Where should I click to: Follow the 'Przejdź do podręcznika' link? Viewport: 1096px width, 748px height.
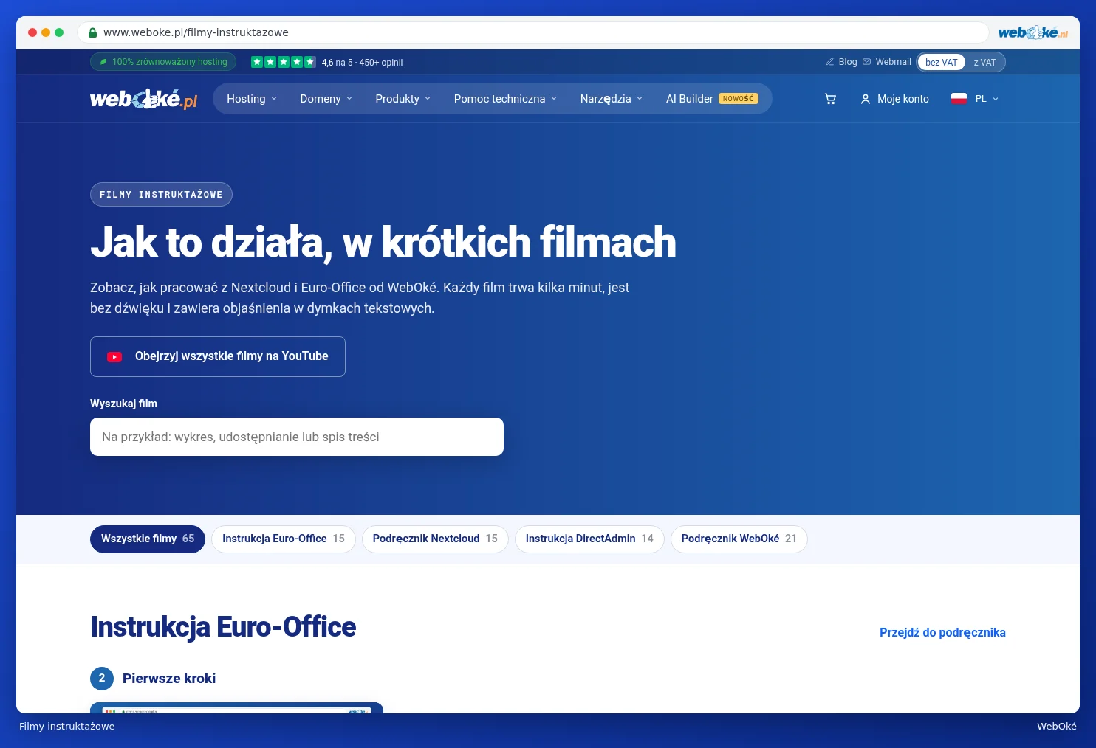tap(942, 633)
